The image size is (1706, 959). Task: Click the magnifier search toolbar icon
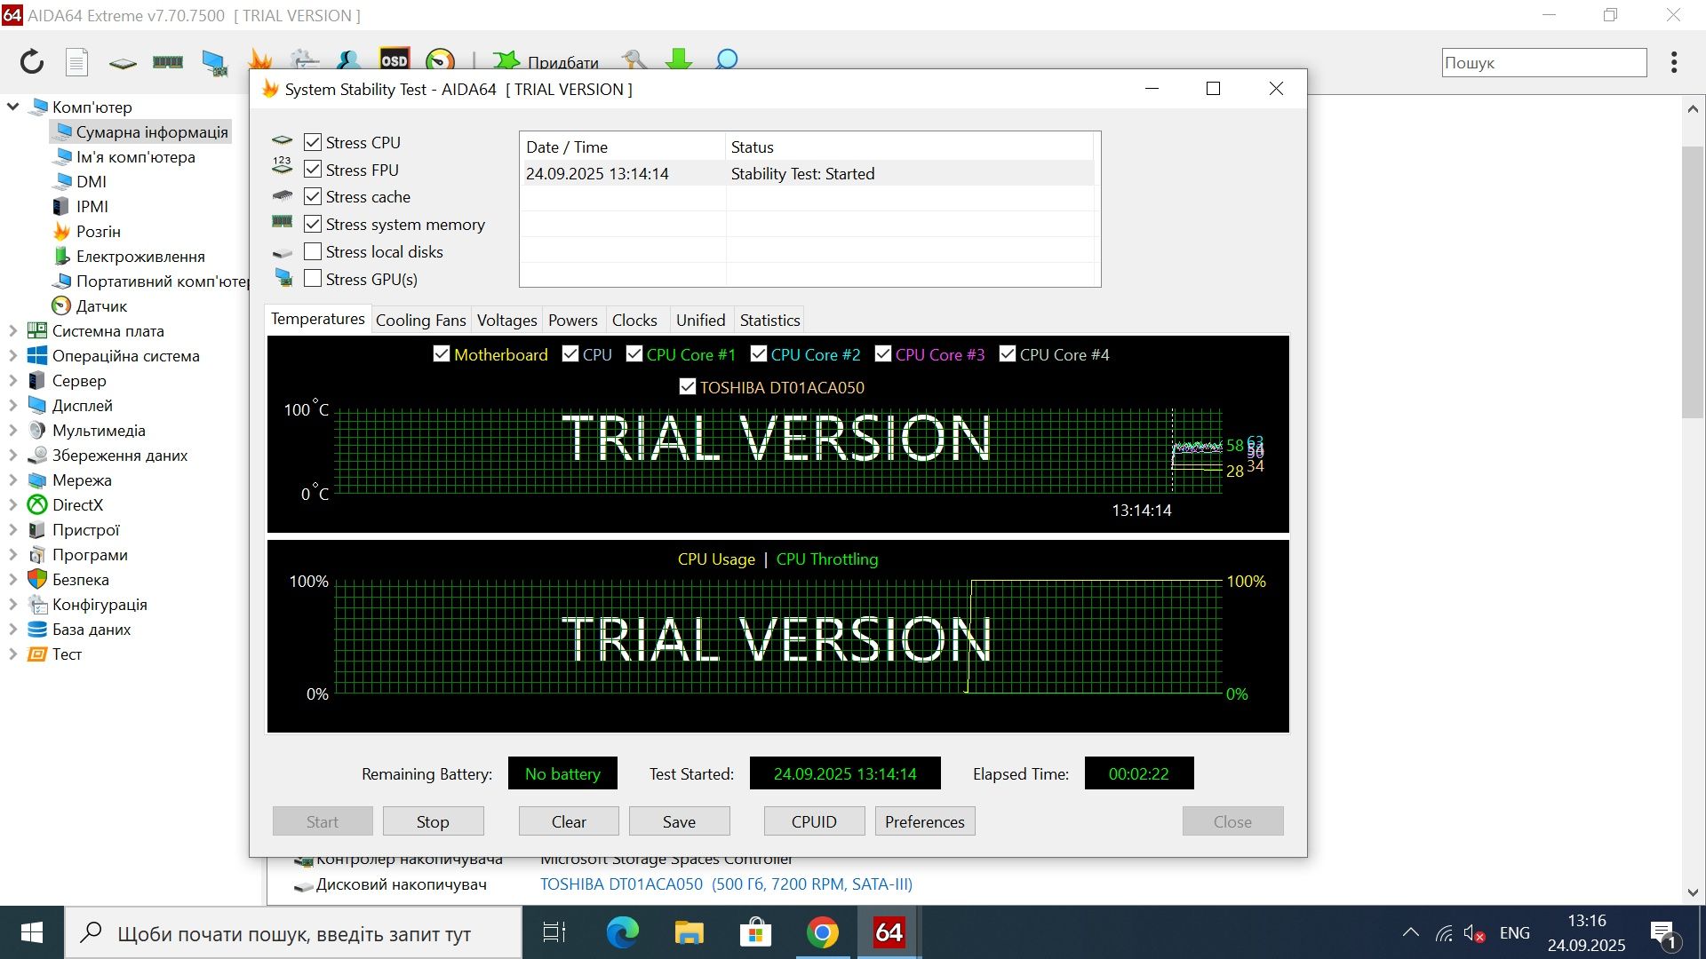[727, 59]
